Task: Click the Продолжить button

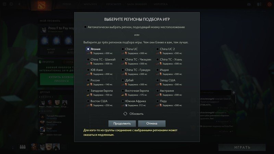Action: (122, 124)
